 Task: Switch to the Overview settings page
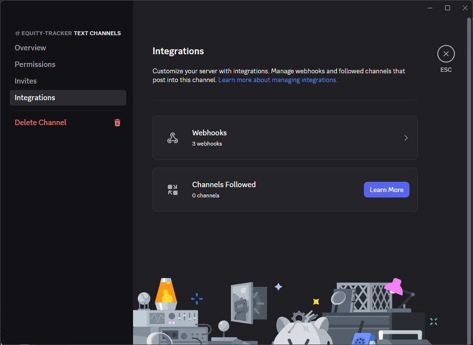pos(30,47)
